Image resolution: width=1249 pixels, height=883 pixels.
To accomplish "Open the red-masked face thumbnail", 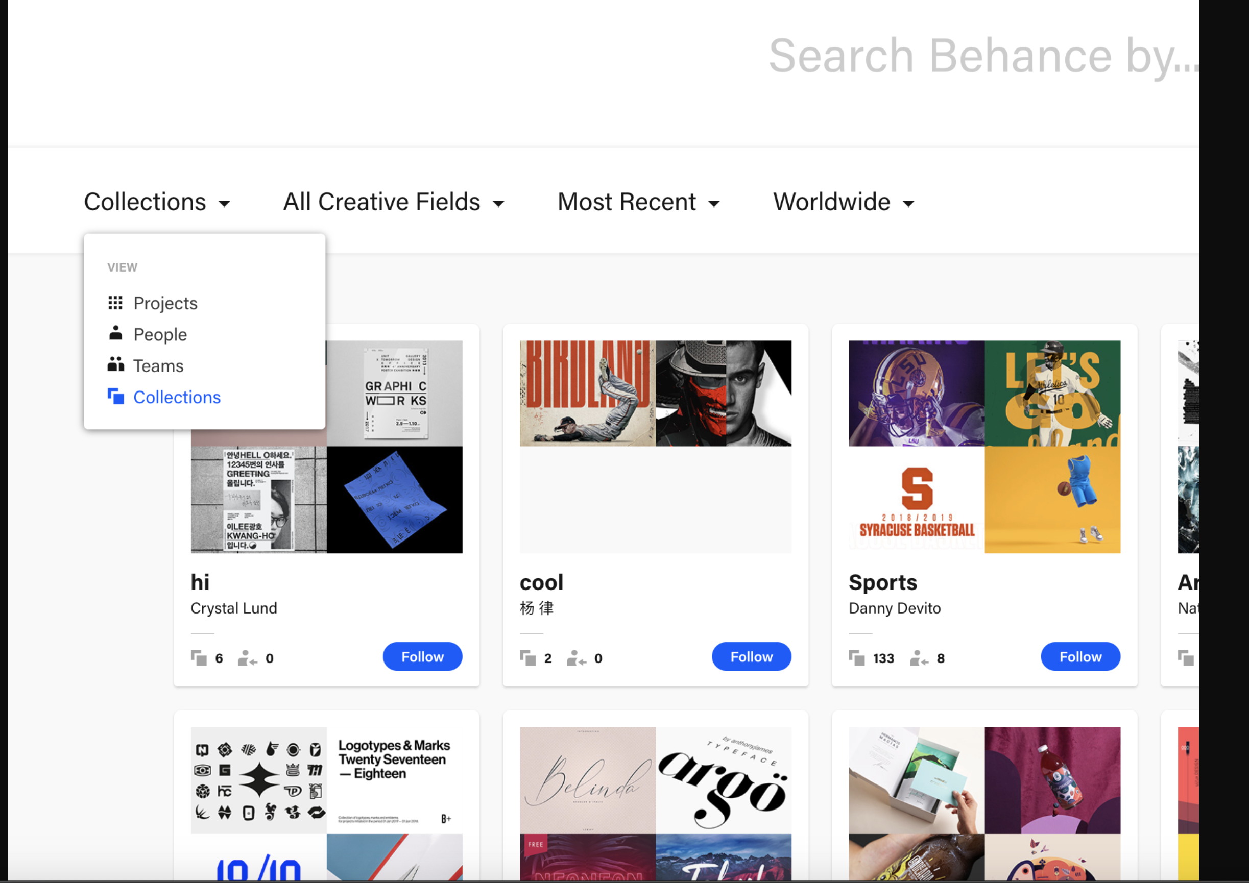I will (691, 394).
